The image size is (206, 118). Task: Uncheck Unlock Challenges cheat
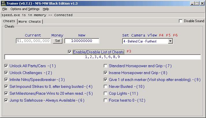[x=6, y=73]
